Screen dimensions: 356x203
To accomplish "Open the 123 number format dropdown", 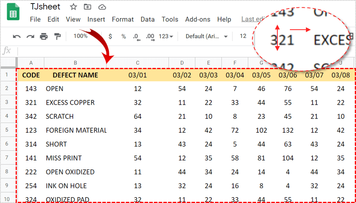I will point(166,36).
